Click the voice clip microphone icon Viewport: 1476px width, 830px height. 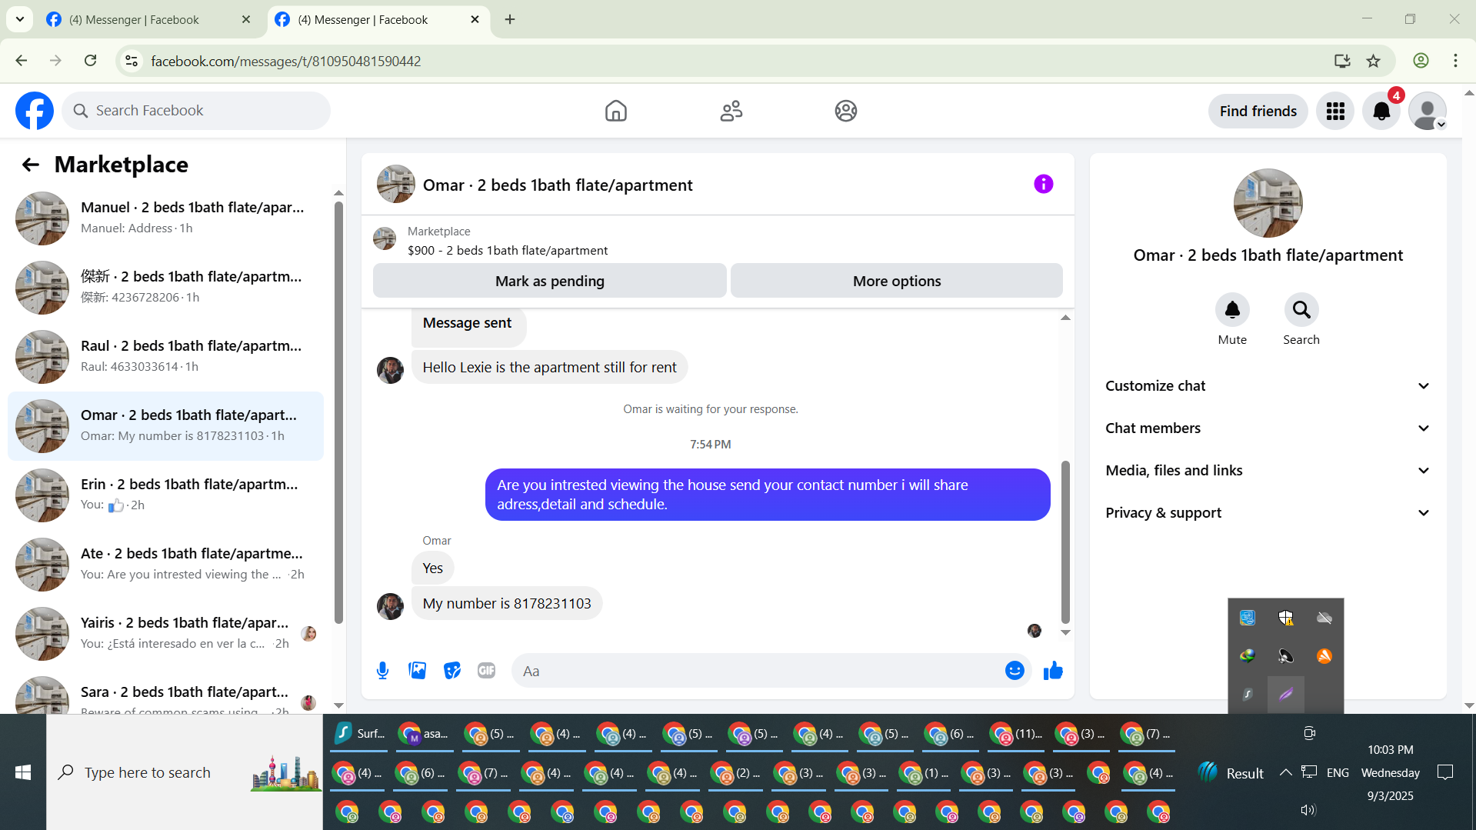pyautogui.click(x=382, y=671)
